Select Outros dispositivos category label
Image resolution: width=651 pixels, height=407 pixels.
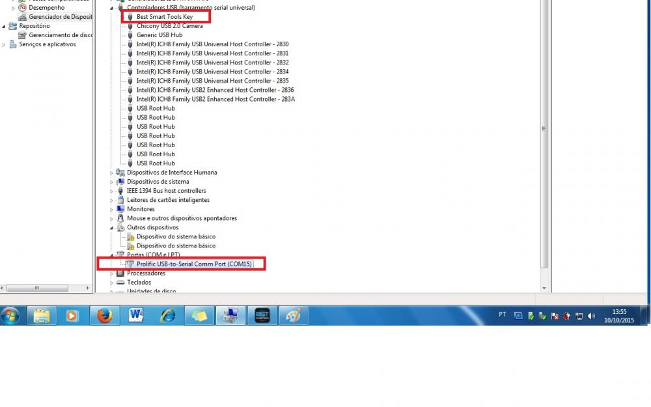click(x=153, y=227)
